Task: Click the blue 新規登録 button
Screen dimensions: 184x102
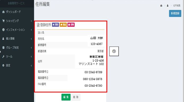Action: pos(175,13)
